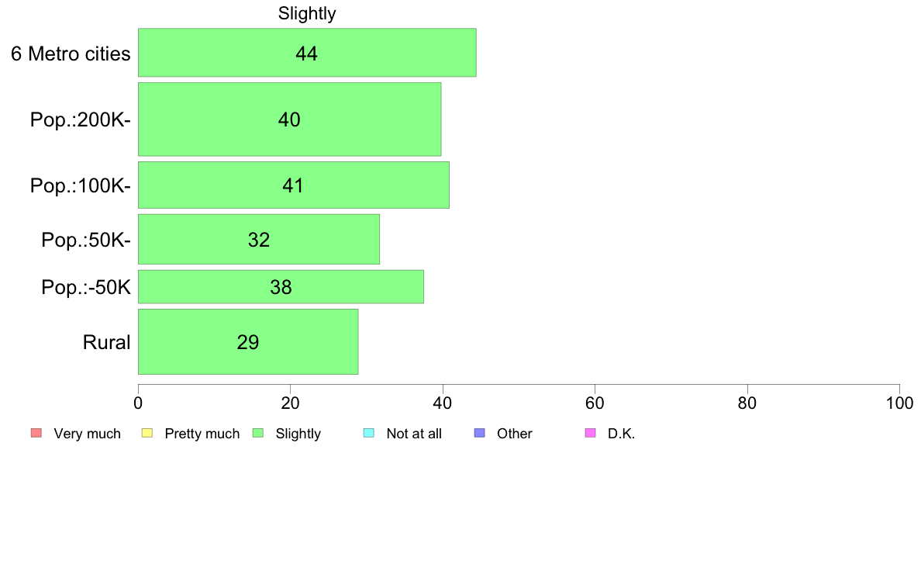Click the Slightly chart title
921x571 pixels.
pyautogui.click(x=306, y=13)
